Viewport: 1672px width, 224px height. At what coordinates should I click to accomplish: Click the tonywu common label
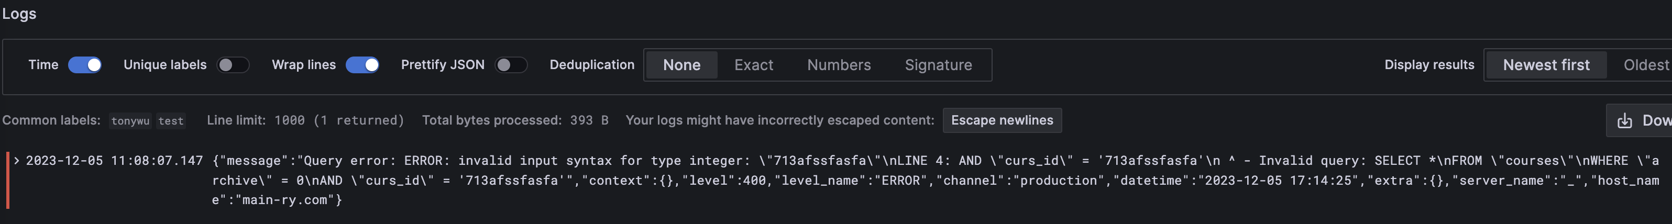[130, 121]
